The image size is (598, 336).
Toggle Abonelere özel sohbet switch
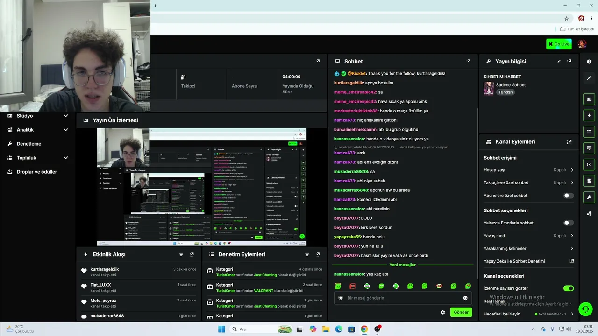568,196
